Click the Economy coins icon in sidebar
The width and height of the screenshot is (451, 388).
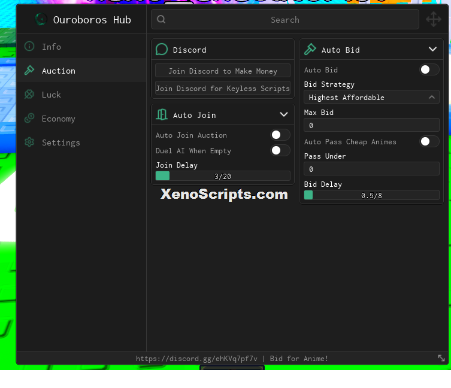(x=29, y=118)
